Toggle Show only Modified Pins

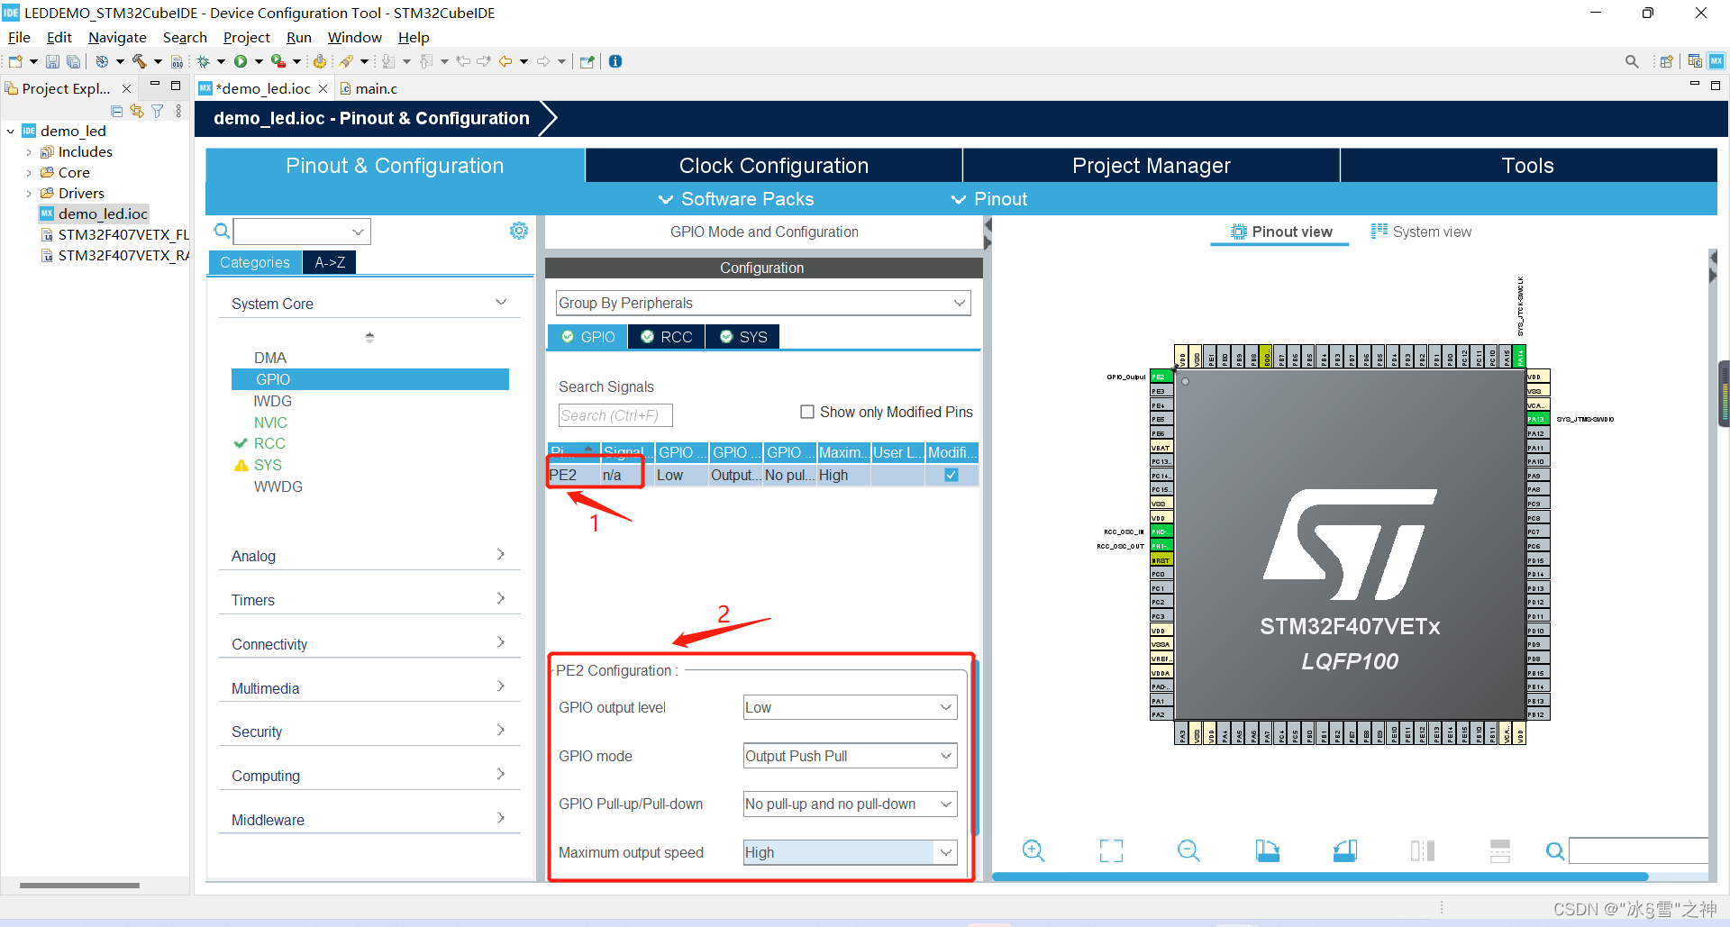[807, 412]
